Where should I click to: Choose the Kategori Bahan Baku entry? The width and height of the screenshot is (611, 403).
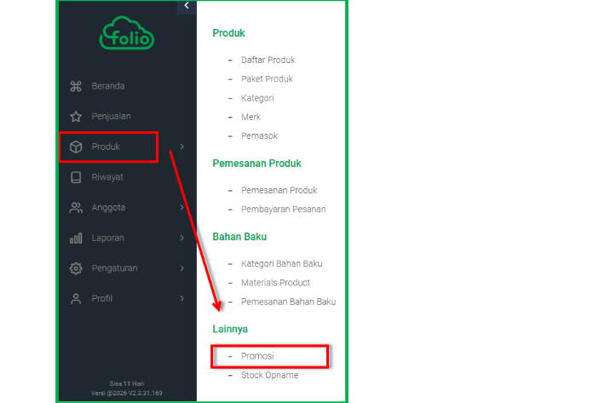coord(281,263)
